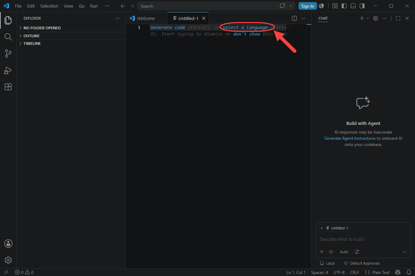The height and width of the screenshot is (276, 415).
Task: Click the Sign In button
Action: pyautogui.click(x=307, y=6)
